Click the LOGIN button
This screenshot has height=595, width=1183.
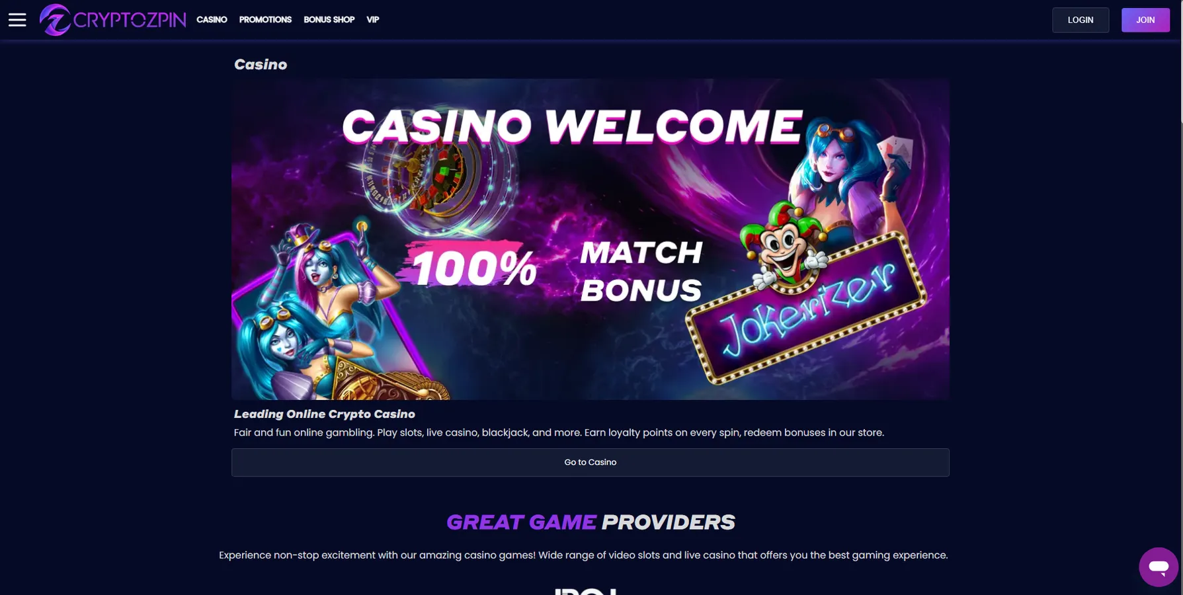coord(1081,20)
